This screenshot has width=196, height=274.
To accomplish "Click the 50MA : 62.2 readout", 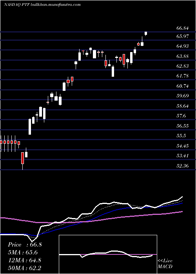I will [x=24, y=268].
